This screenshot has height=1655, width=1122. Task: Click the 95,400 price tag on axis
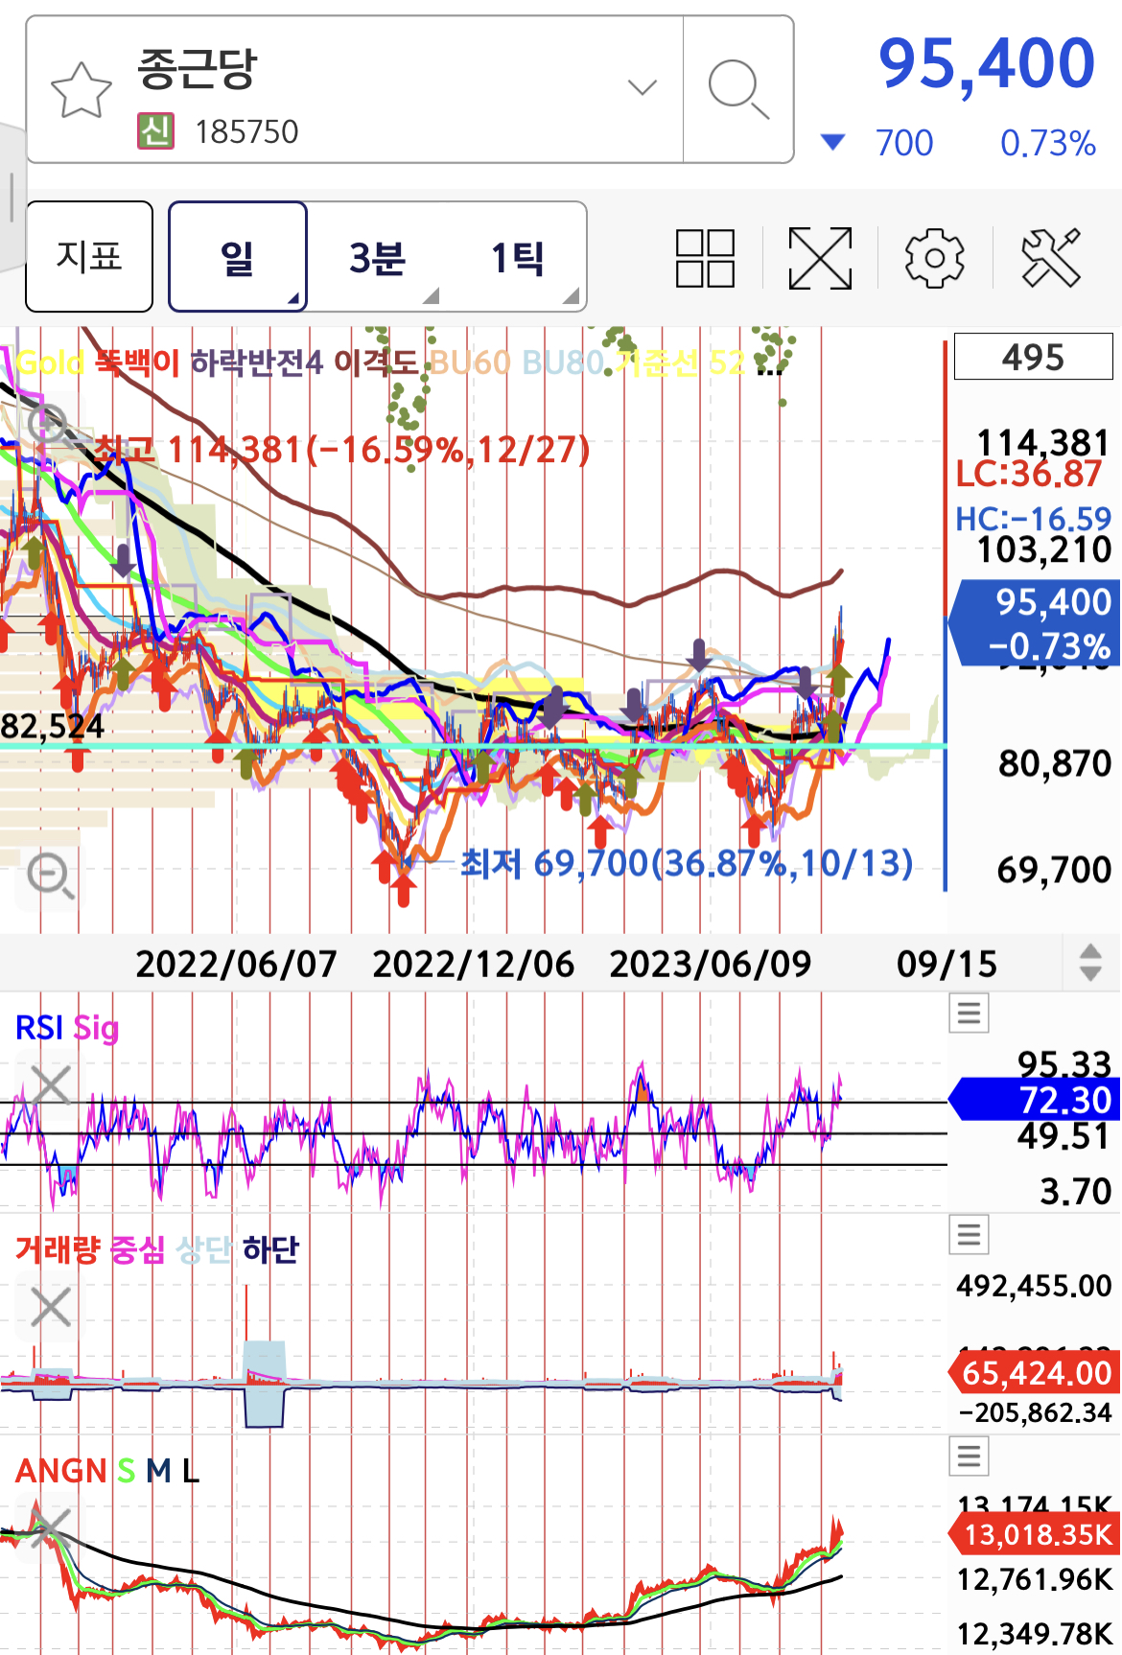point(1035,622)
